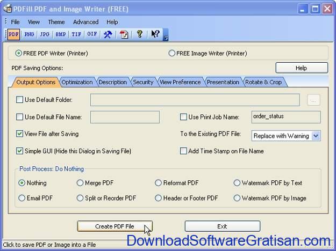This screenshot has height=251, width=336.
Task: Select the PNG format toolbar icon
Action: [x=29, y=34]
